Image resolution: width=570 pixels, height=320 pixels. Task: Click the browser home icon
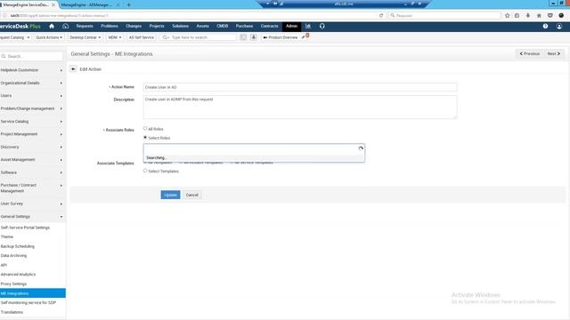(x=539, y=16)
